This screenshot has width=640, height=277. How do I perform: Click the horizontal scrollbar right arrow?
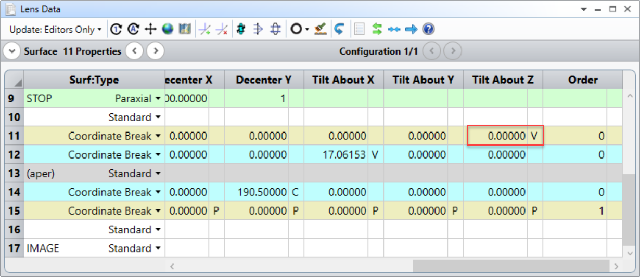point(616,266)
